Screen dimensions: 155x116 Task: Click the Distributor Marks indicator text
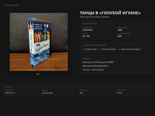109,49
